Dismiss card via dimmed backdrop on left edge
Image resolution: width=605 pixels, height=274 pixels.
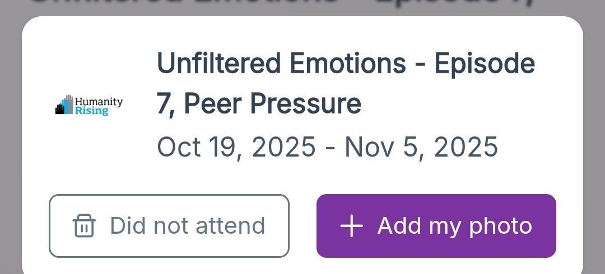(x=10, y=140)
